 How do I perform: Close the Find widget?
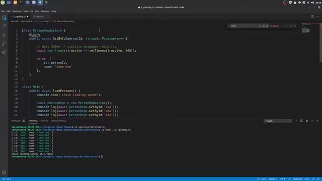pos(295,26)
